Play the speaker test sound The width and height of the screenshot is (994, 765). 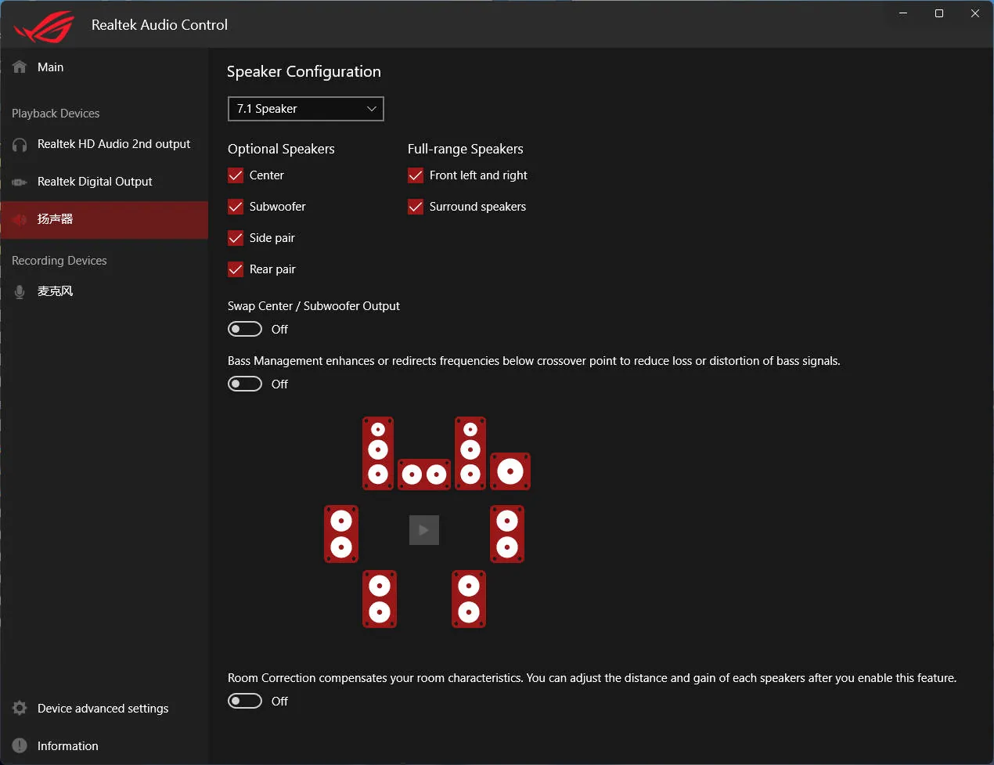pyautogui.click(x=424, y=530)
